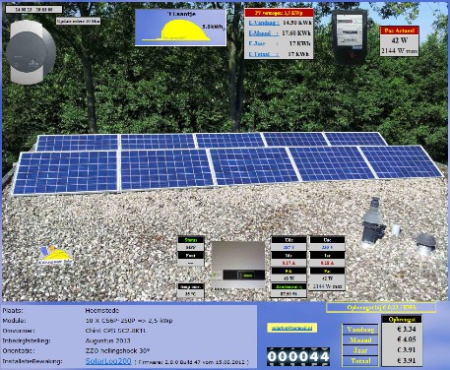Click the round SolarLog device image
Image resolution: width=450 pixels, height=370 pixels.
point(32,52)
